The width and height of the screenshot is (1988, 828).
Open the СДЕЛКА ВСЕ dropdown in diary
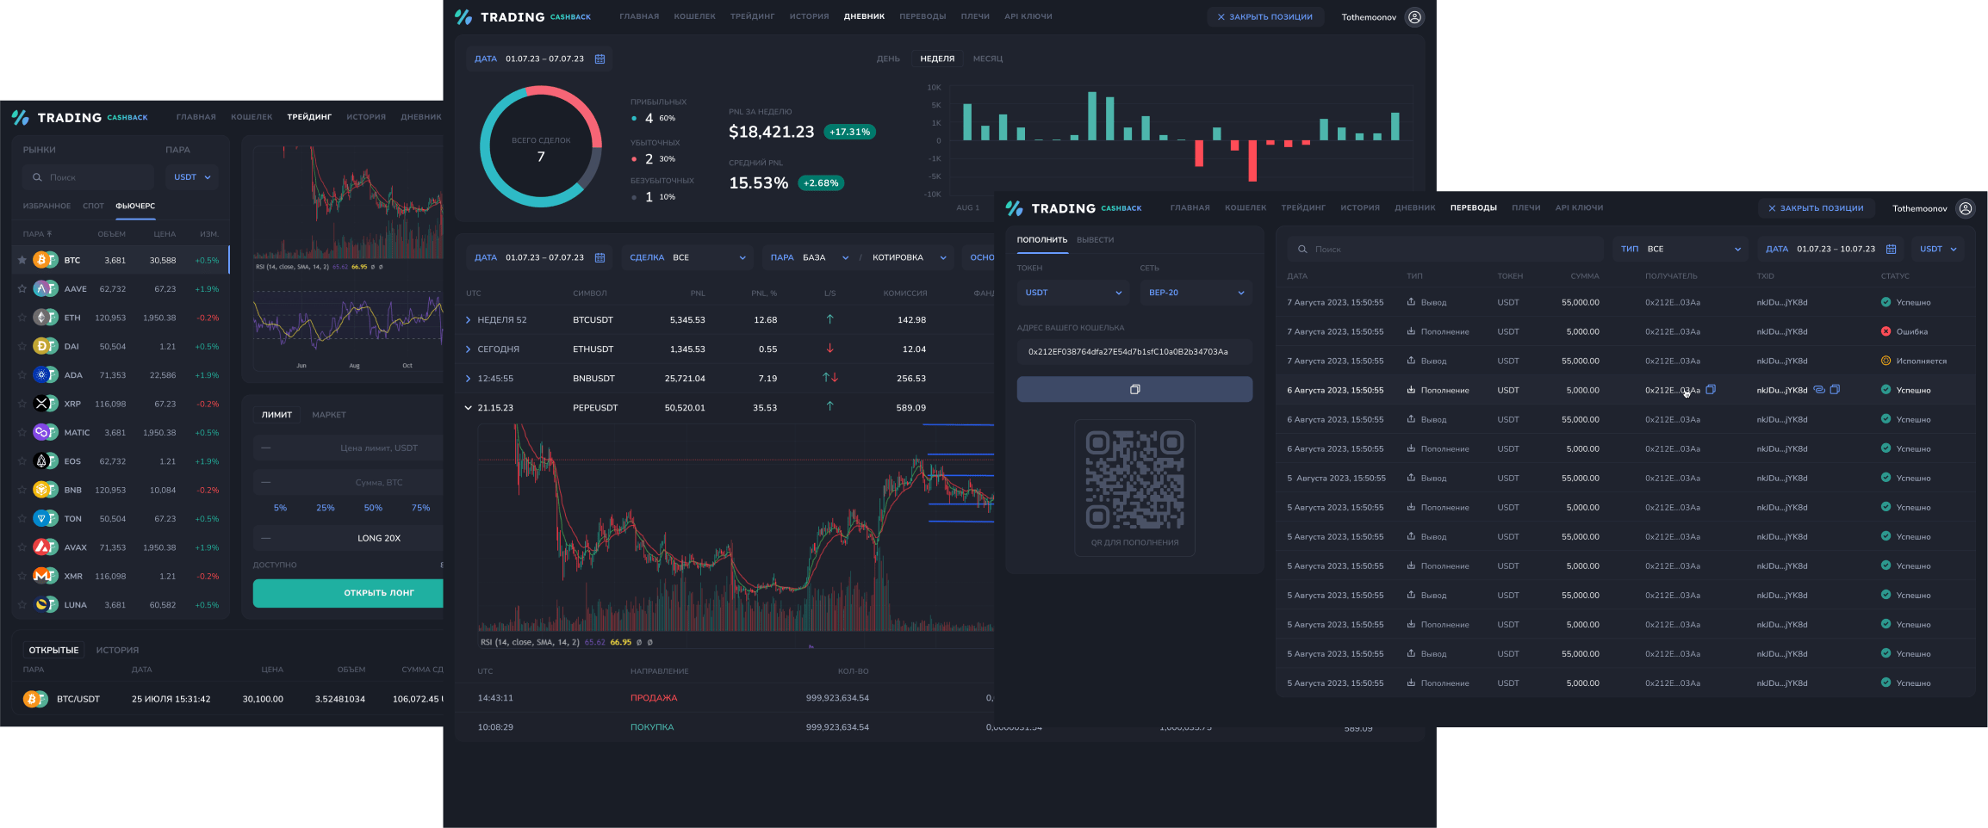tap(687, 257)
